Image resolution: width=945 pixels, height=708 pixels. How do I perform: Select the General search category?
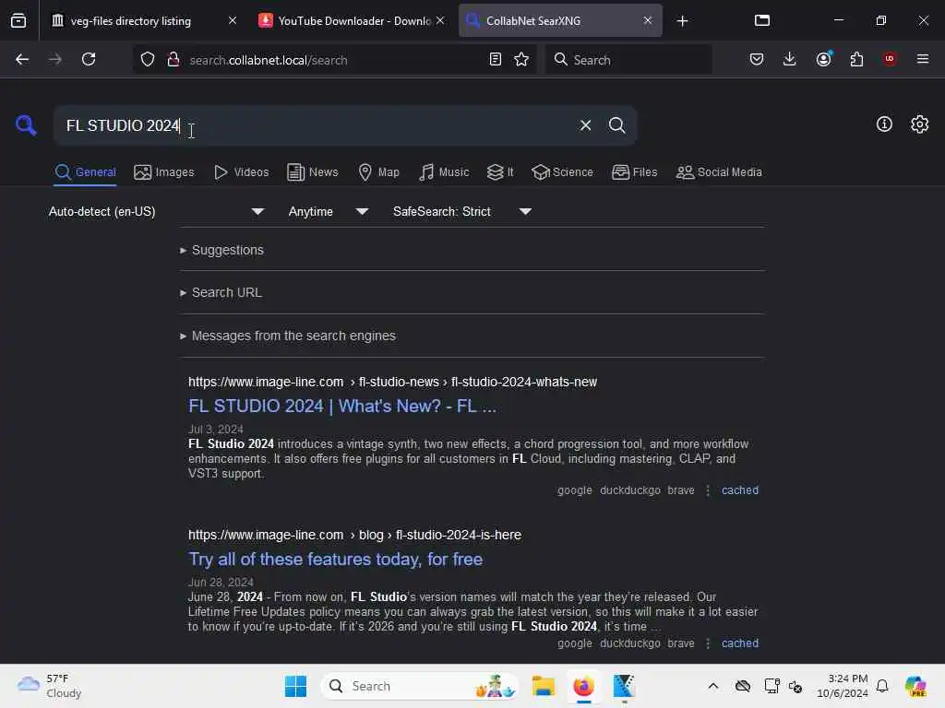pos(85,172)
